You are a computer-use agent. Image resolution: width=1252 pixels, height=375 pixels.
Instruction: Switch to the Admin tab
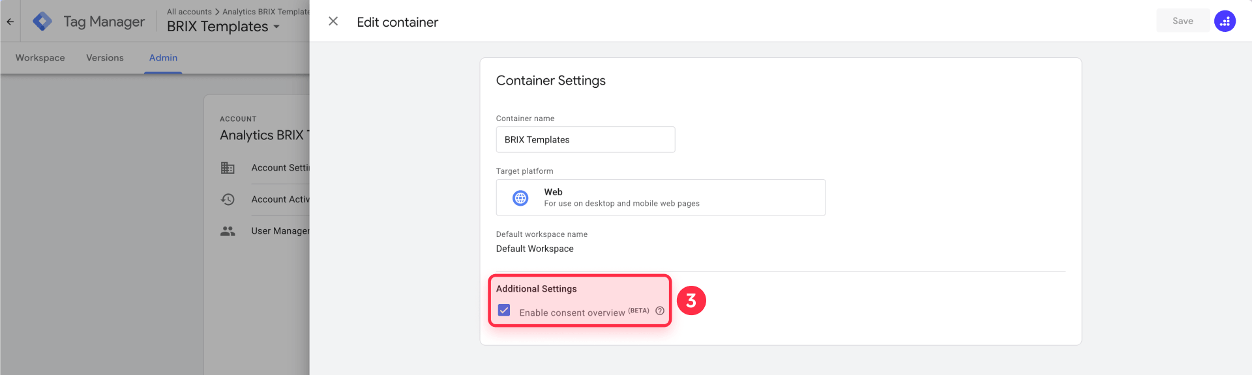163,58
